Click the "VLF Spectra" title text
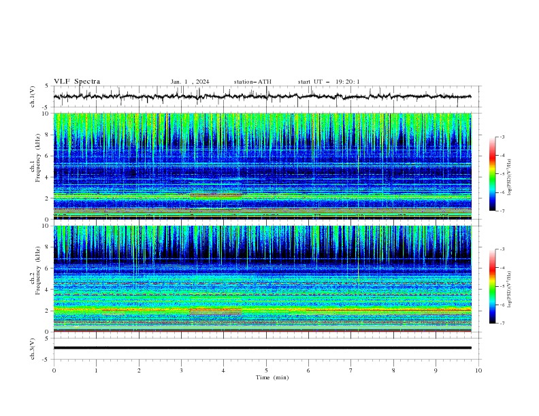This screenshot has width=539, height=416. click(x=77, y=82)
